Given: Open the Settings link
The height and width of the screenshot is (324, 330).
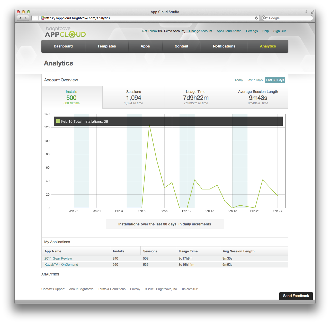Looking at the screenshot, I should 252,31.
